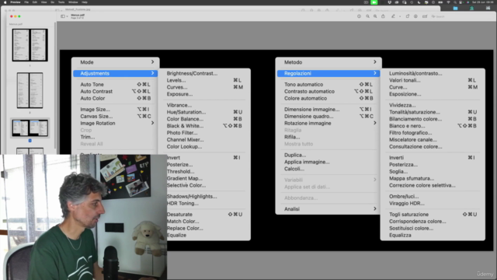Select the first page thumbnail in sidebar

[30, 45]
